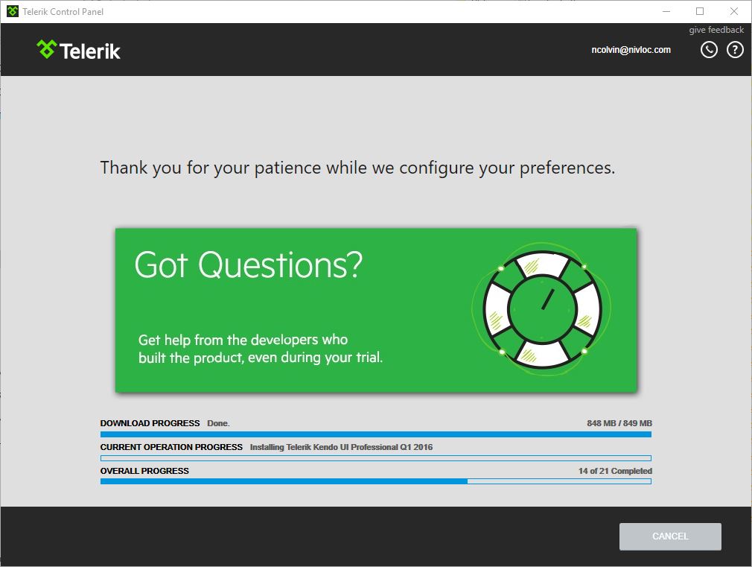This screenshot has width=752, height=567.
Task: Click the Installing Telerik Kendo UI status text
Action: tap(340, 447)
